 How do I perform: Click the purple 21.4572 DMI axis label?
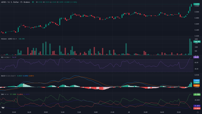(197, 106)
